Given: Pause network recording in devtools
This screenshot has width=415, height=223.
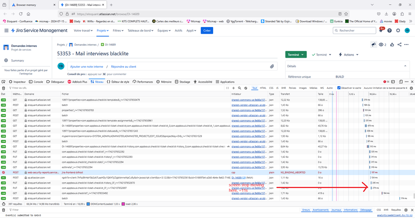Looking at the screenshot, I should pos(227,88).
